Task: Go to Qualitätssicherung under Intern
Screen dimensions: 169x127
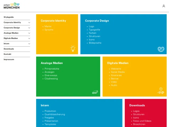Action: [55, 114]
